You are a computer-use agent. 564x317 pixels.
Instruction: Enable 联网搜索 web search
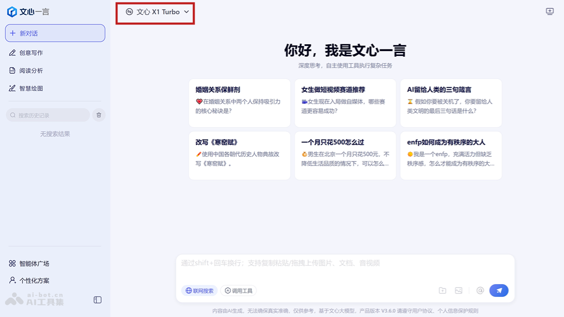coord(199,290)
